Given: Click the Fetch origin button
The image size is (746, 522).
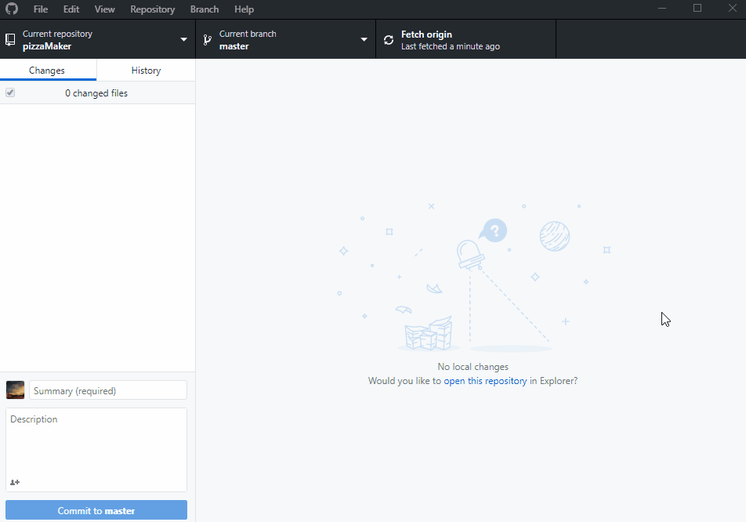Looking at the screenshot, I should pos(465,39).
